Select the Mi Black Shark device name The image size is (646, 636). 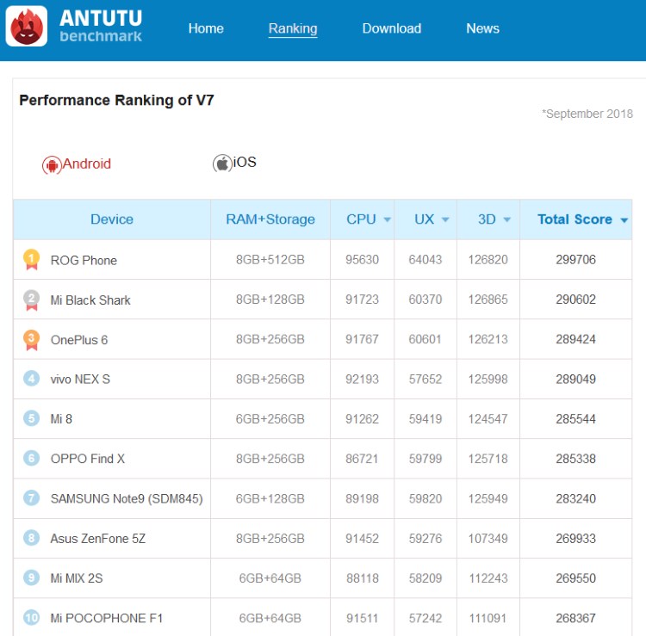point(90,300)
